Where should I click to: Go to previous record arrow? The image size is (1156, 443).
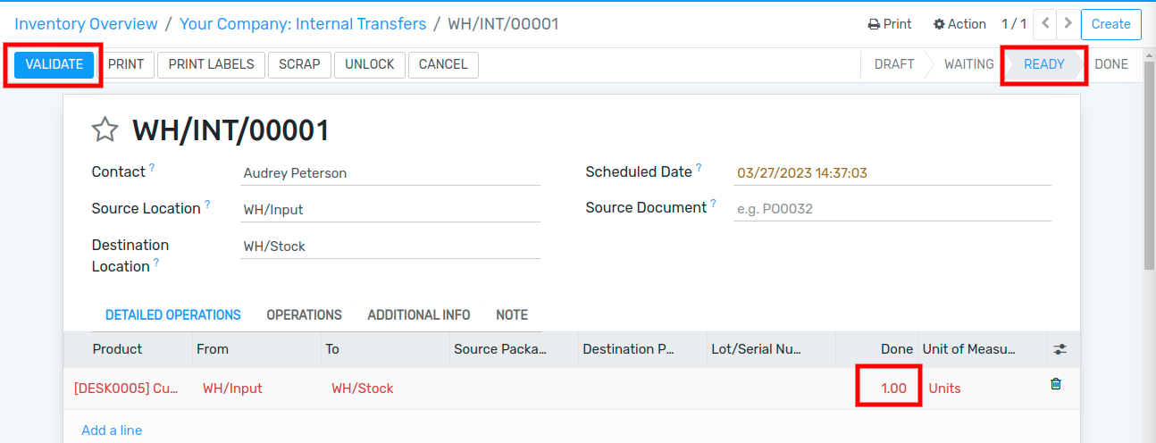tap(1045, 23)
